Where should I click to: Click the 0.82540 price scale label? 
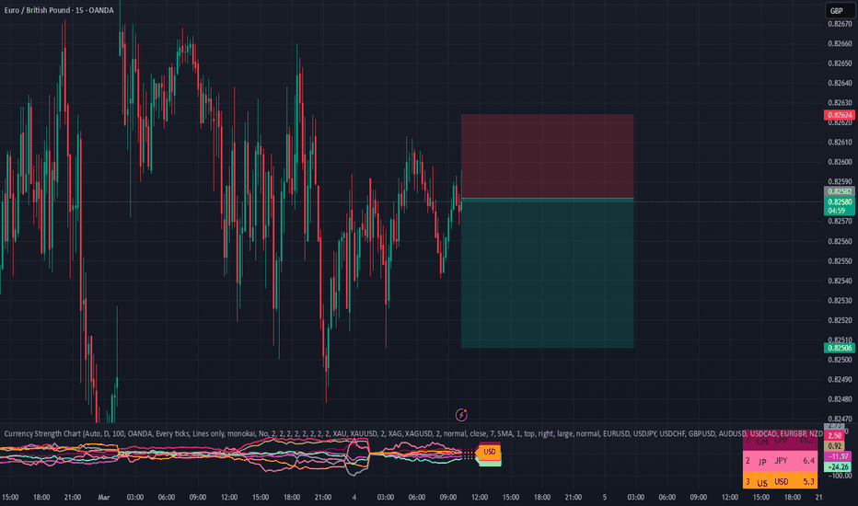tap(840, 281)
